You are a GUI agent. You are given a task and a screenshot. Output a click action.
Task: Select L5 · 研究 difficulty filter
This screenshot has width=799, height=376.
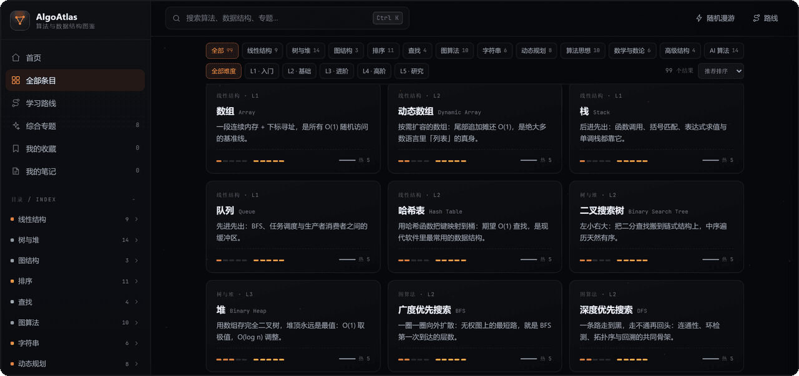point(412,71)
